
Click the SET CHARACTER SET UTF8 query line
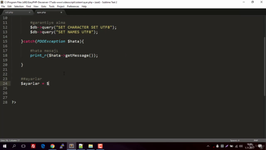(x=73, y=27)
